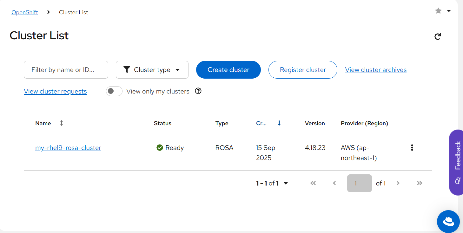Click the Register cluster button

pyautogui.click(x=303, y=70)
